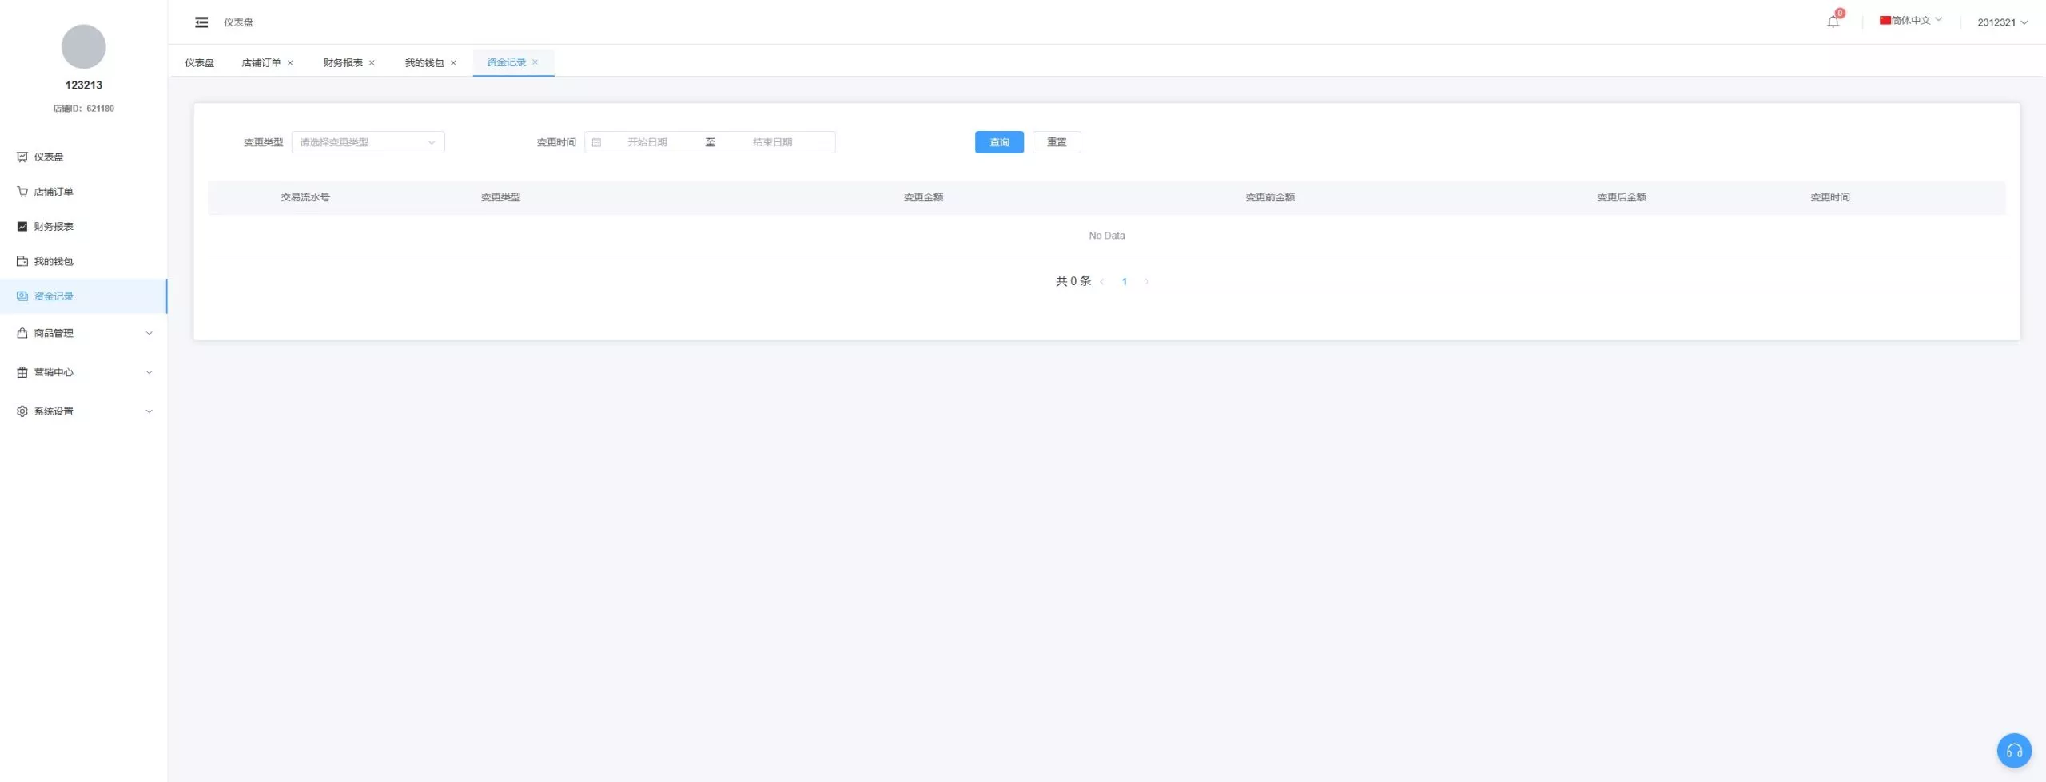Image resolution: width=2046 pixels, height=782 pixels.
Task: Open the 2312321 account dropdown
Action: (x=2002, y=22)
